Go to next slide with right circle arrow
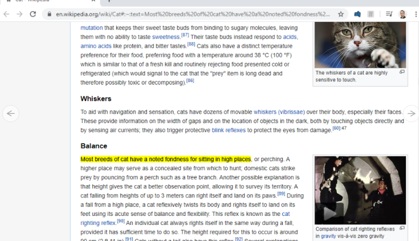The height and width of the screenshot is (241, 419). pyautogui.click(x=411, y=113)
